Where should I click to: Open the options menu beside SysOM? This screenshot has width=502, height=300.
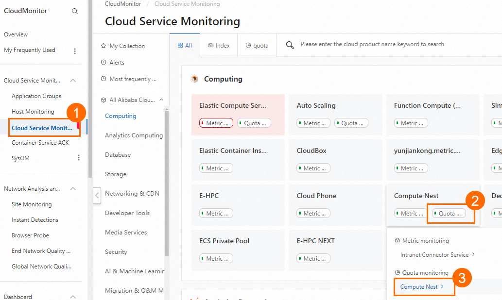tap(78, 158)
